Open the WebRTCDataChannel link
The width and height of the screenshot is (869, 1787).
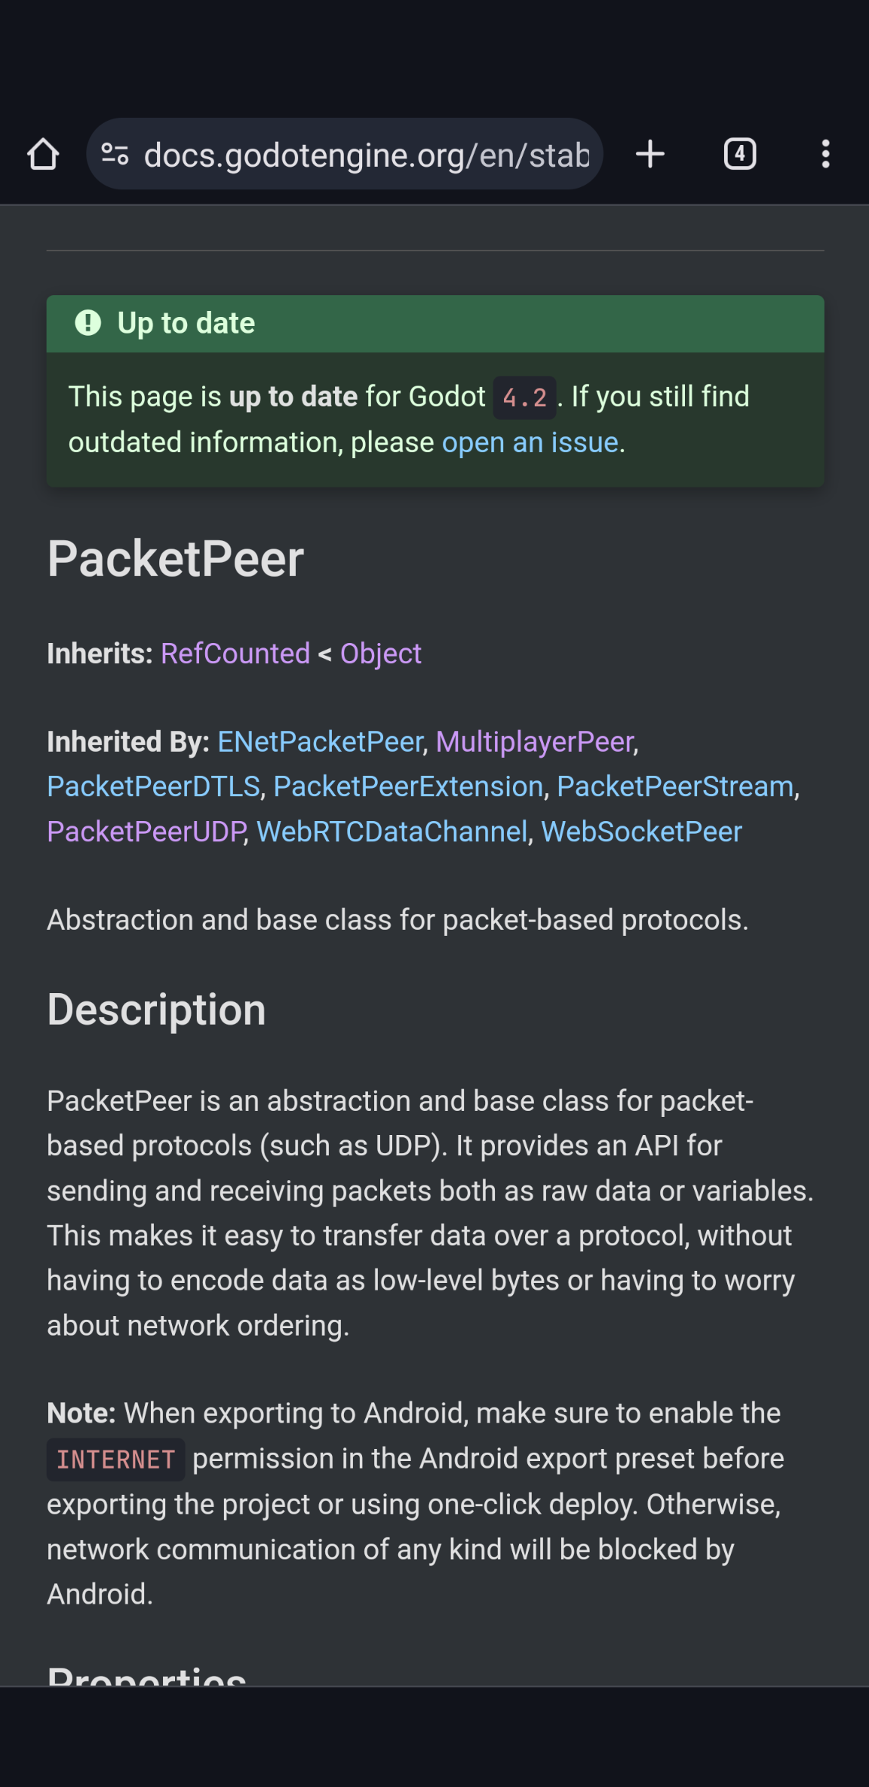(x=392, y=832)
